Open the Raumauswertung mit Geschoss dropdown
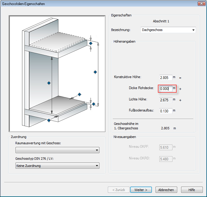 [x=57, y=150]
